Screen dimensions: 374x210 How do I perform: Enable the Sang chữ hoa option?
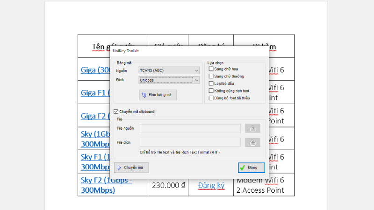[x=211, y=69]
